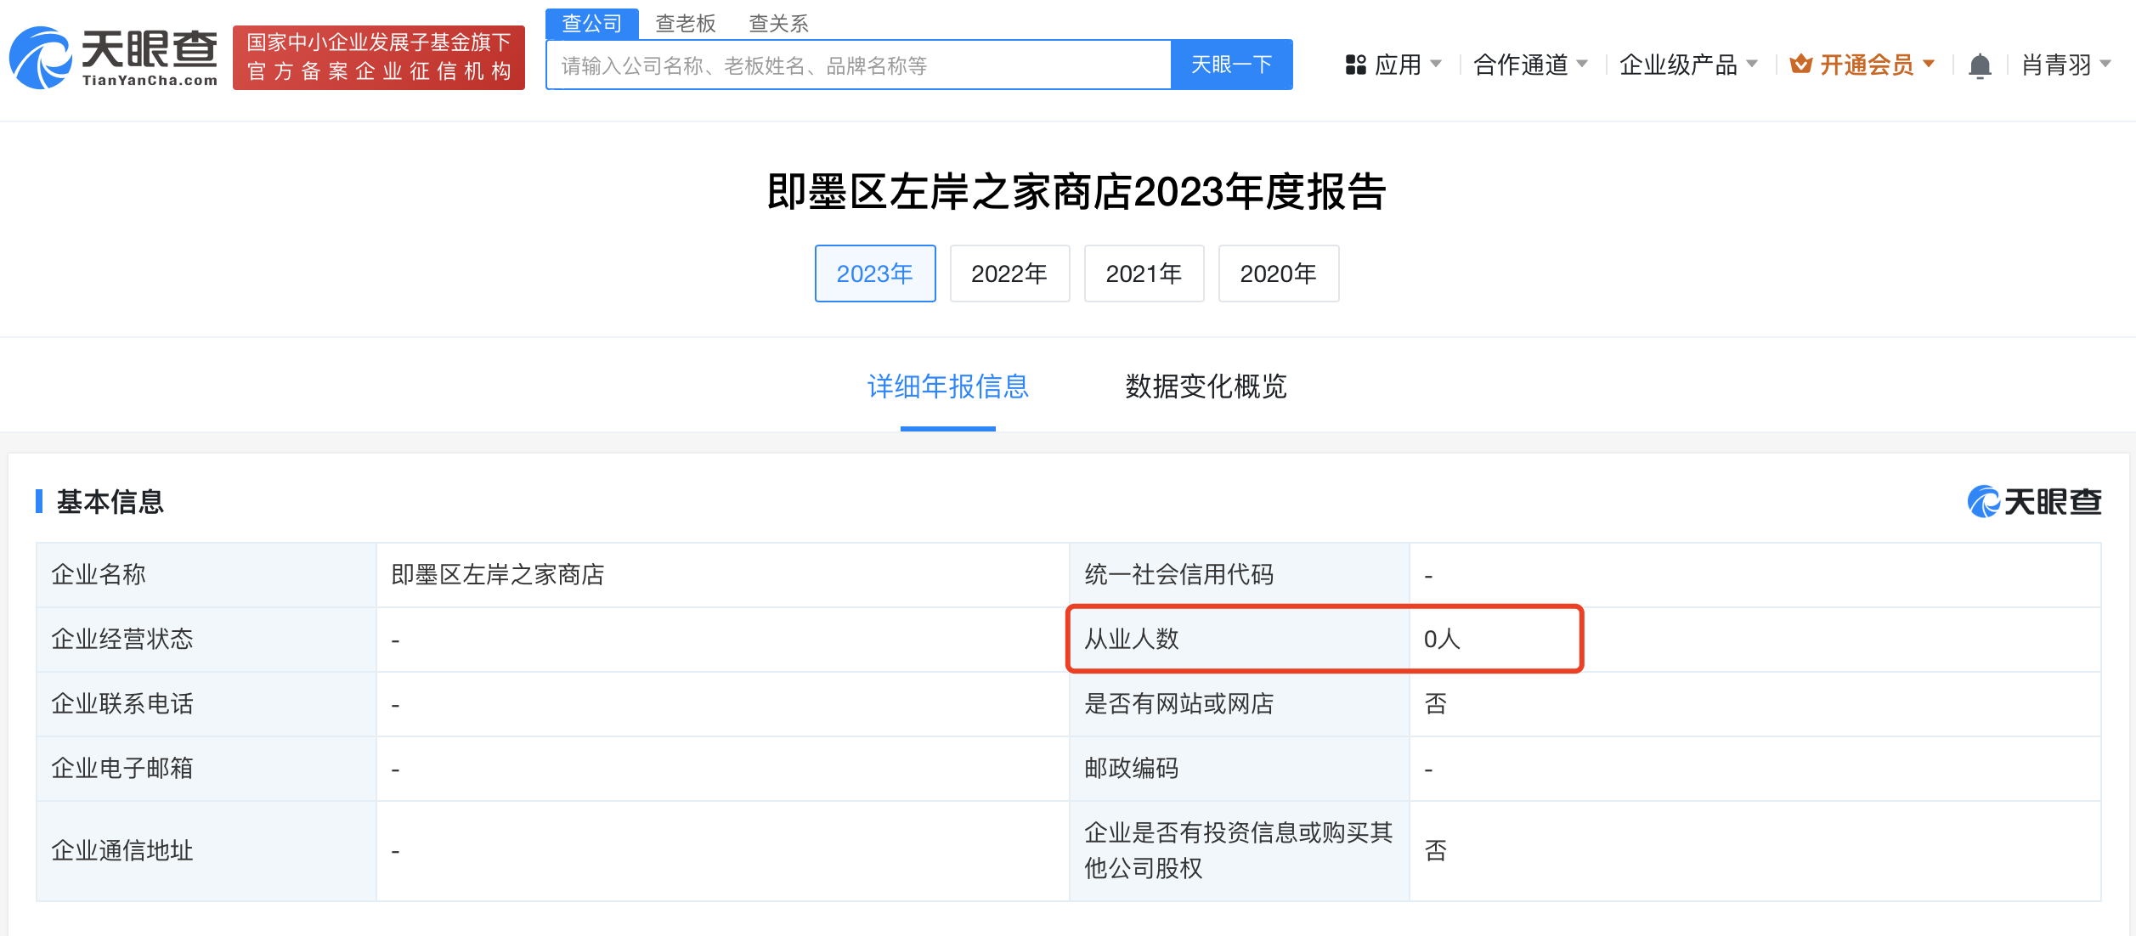
Task: Select the 详细年报信息 tab
Action: click(947, 388)
